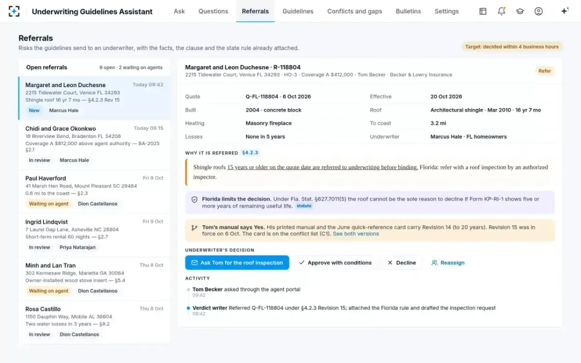Select Minh and Lan Tran referral
The height and width of the screenshot is (363, 581).
[x=94, y=278]
